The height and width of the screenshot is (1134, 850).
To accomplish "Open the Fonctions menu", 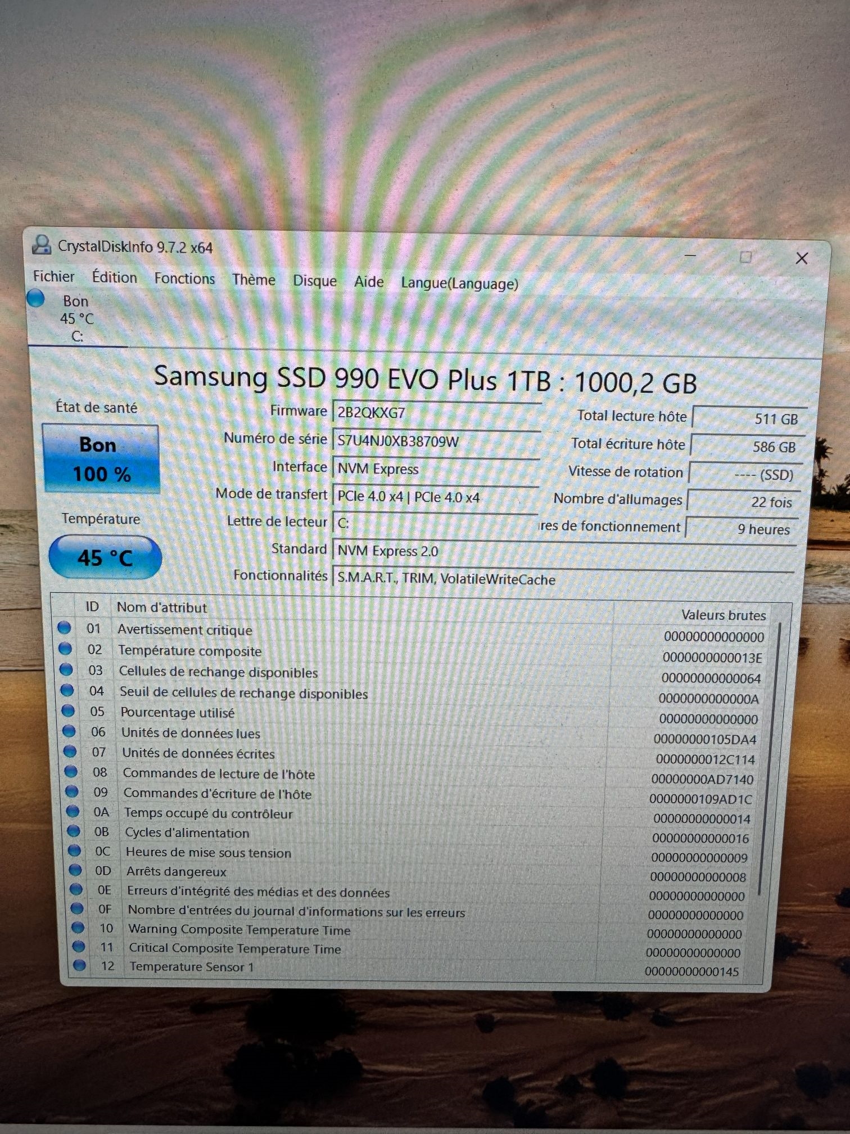I will tap(184, 278).
